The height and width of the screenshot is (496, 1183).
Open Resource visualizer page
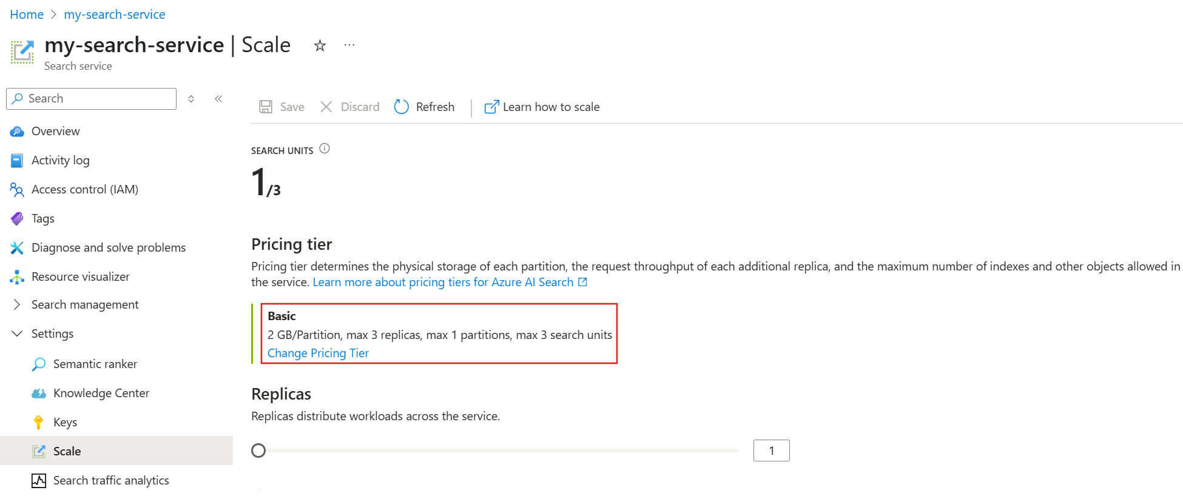(80, 276)
